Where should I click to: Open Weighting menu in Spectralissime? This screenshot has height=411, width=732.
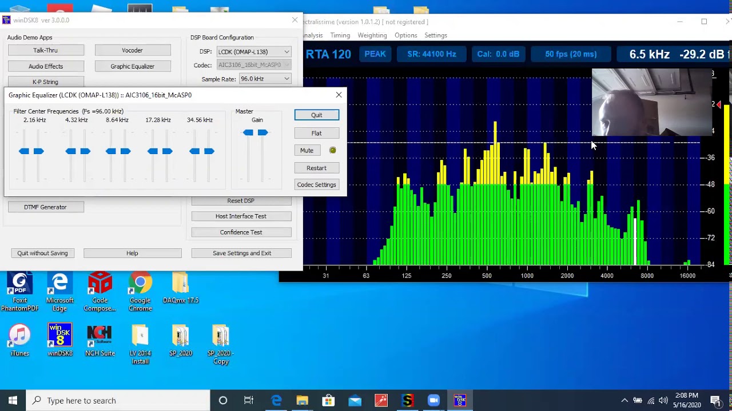372,35
